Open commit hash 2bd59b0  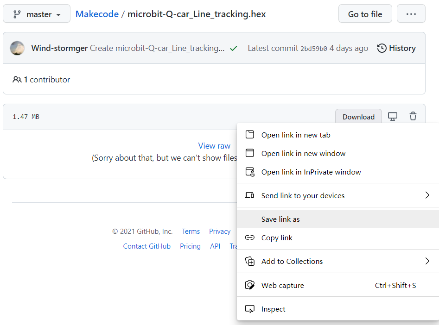[313, 49]
